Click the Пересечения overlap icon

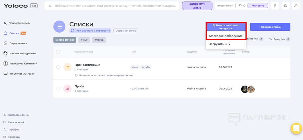click(6, 43)
